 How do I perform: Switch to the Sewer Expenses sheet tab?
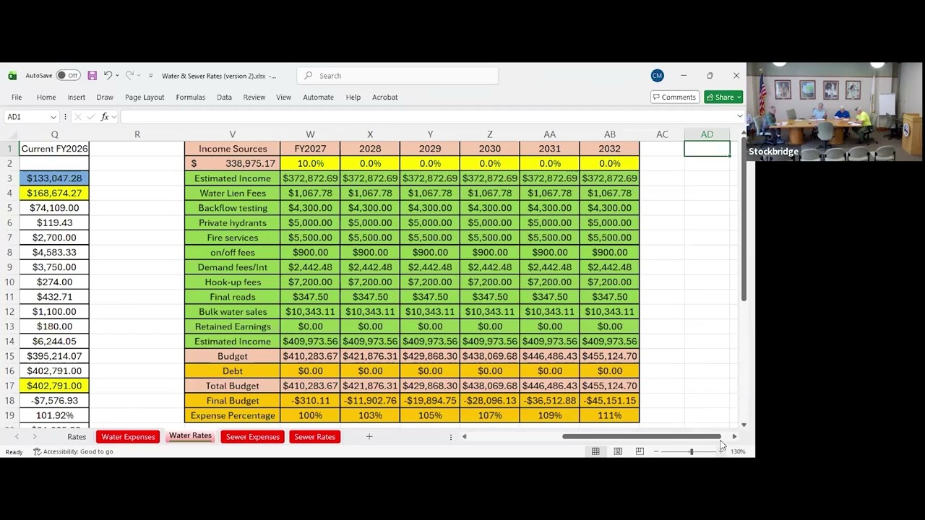click(x=253, y=437)
